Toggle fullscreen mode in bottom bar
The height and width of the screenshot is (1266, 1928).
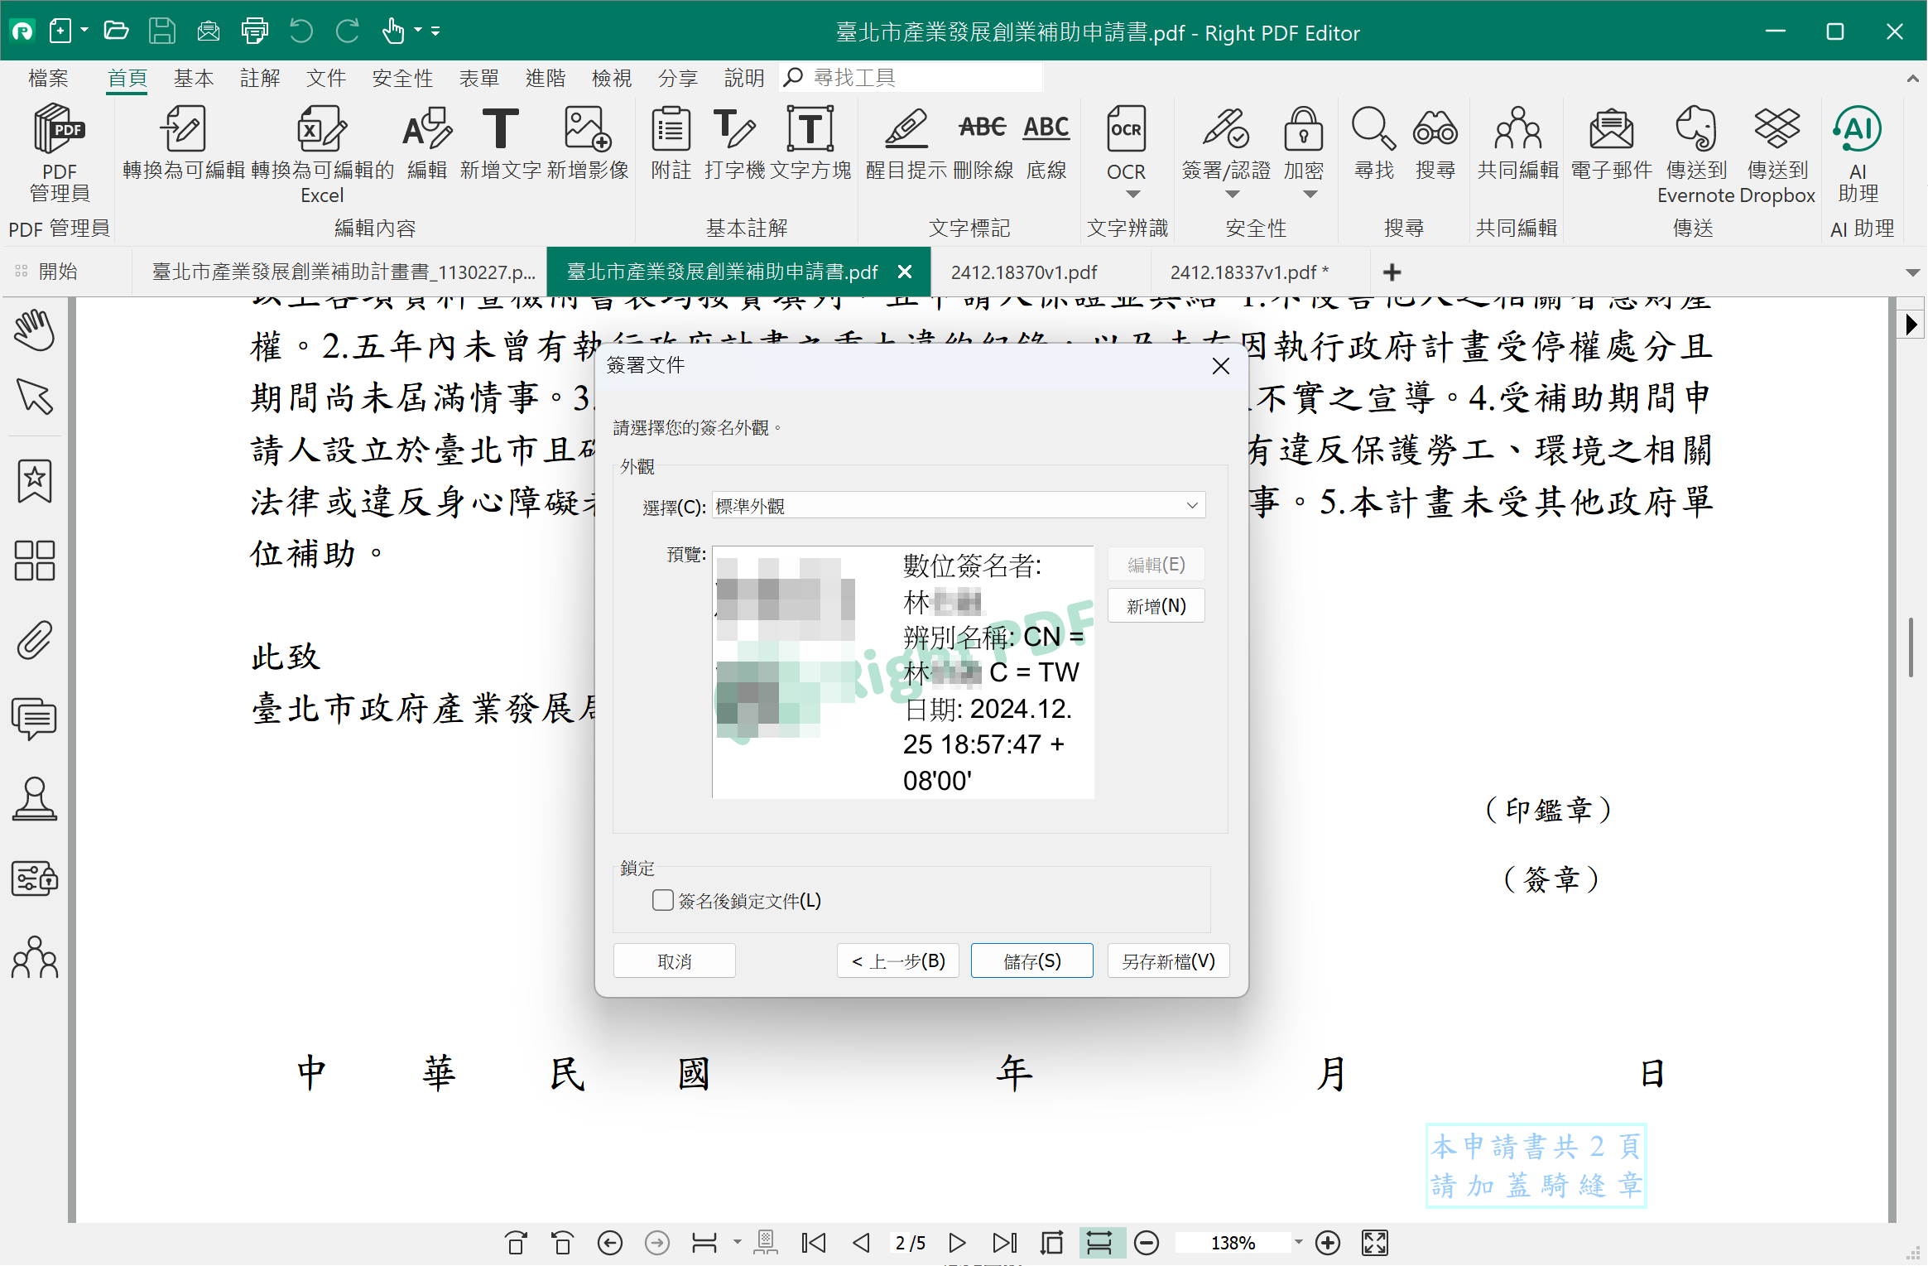pyautogui.click(x=1375, y=1243)
